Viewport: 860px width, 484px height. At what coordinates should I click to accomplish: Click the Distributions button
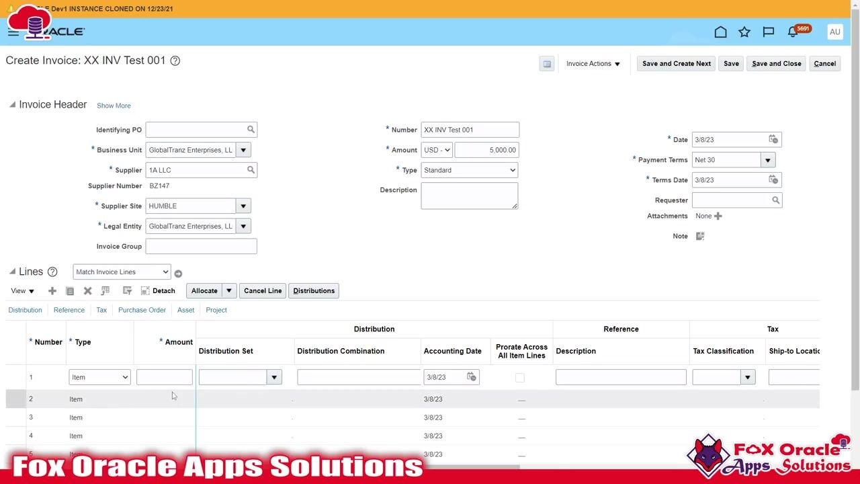[314, 290]
